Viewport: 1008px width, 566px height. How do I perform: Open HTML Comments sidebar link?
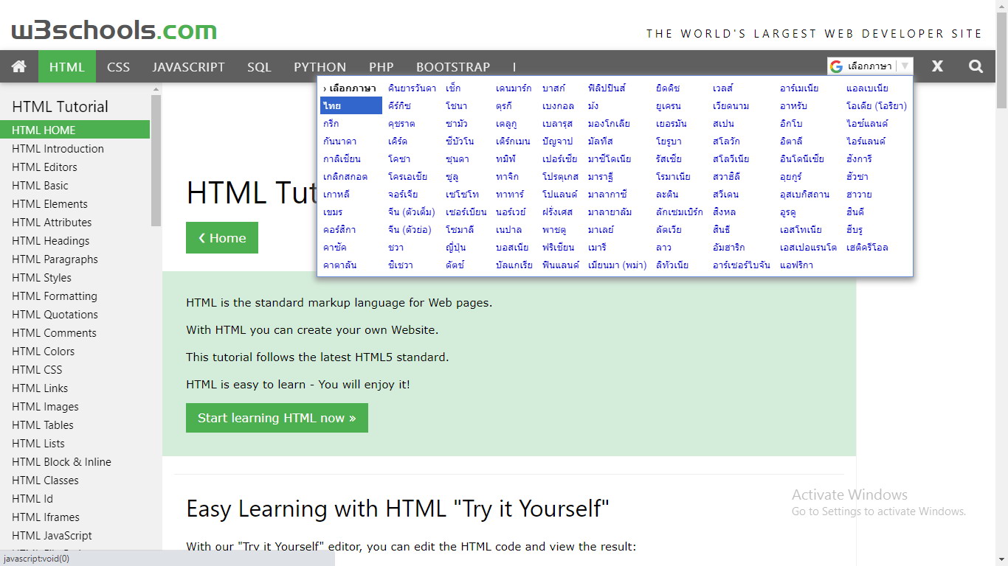[x=54, y=332]
